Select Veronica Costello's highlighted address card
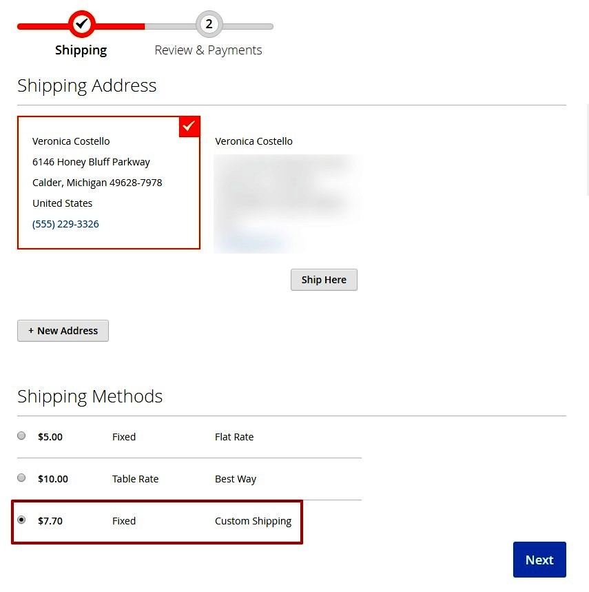 109,183
